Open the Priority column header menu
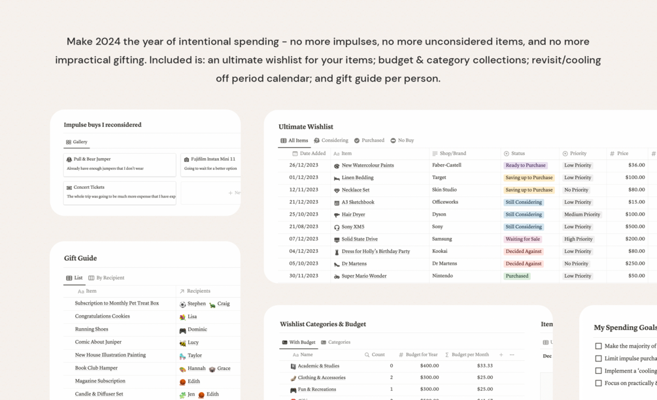 [578, 154]
